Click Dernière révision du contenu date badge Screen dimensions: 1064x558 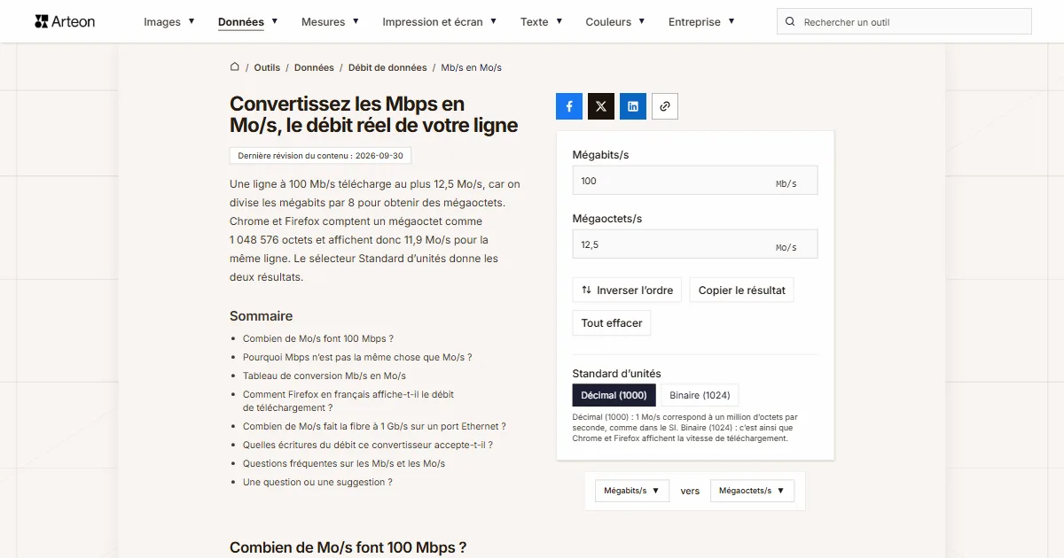click(320, 156)
